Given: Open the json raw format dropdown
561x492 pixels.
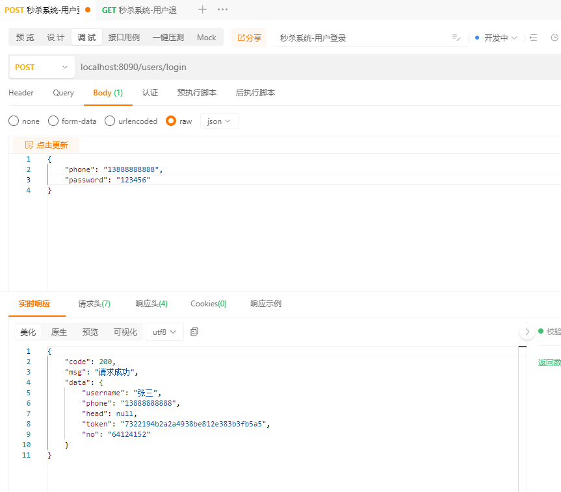Looking at the screenshot, I should [219, 121].
